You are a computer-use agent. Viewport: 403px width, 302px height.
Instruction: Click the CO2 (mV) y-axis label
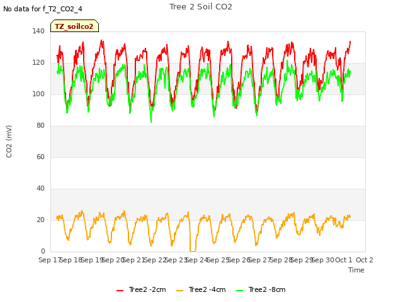9,142
